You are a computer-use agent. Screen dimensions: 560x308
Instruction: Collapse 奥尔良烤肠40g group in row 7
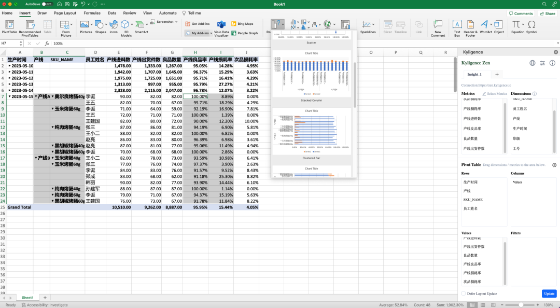click(x=52, y=96)
